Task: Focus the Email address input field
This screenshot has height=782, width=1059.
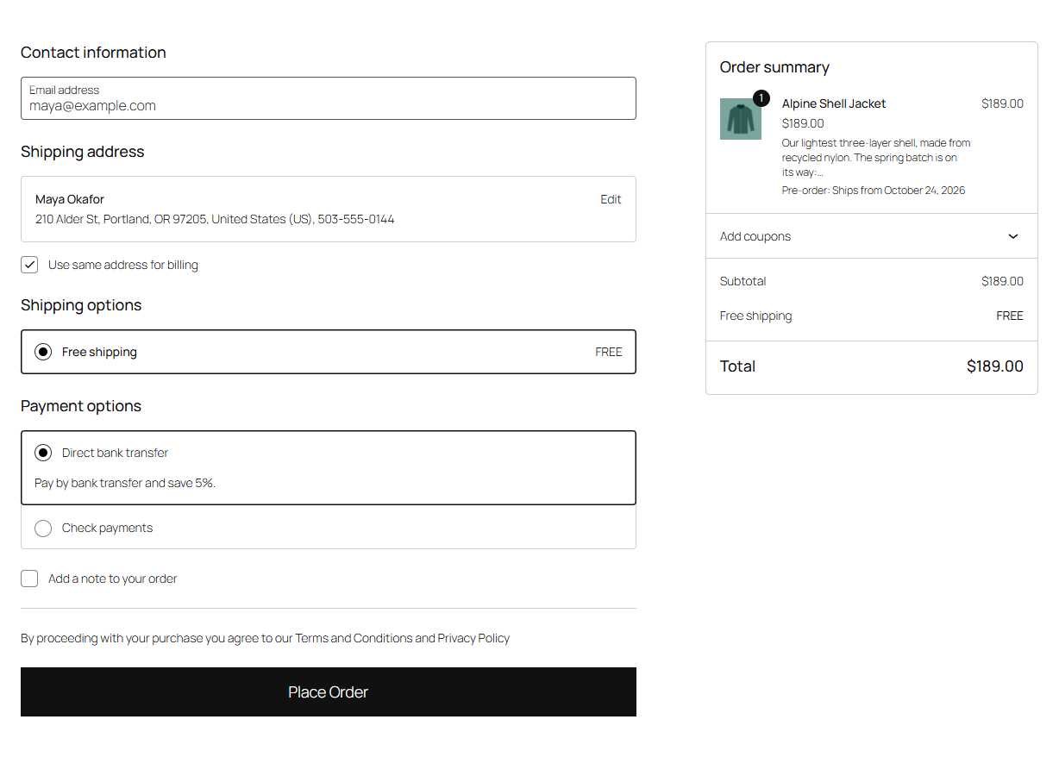Action: 329,98
